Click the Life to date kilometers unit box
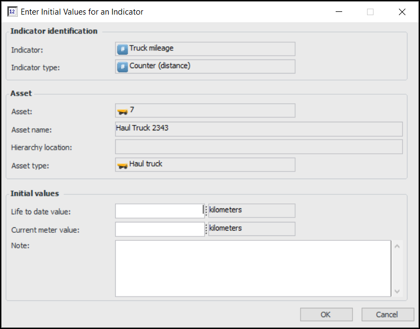 (x=251, y=210)
